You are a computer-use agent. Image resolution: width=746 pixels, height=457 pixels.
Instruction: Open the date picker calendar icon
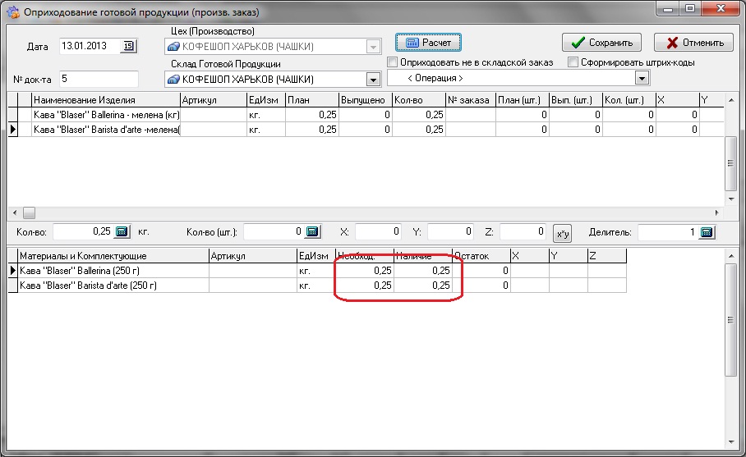(130, 46)
